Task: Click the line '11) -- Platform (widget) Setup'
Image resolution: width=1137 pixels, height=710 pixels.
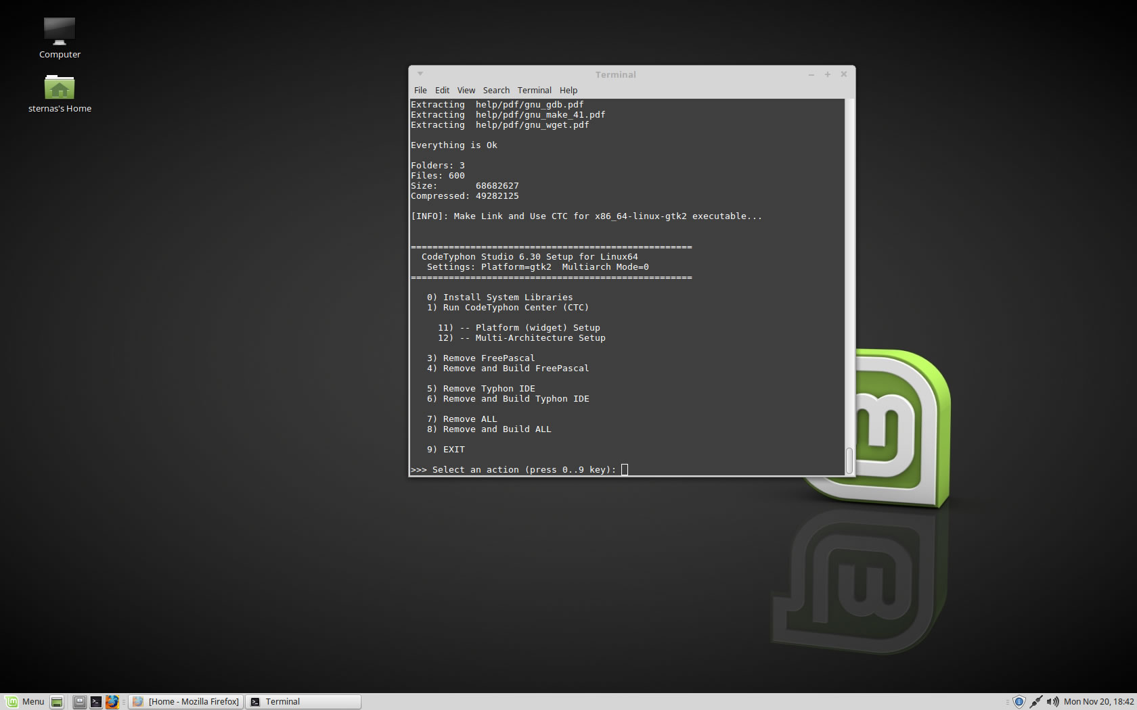Action: point(518,327)
